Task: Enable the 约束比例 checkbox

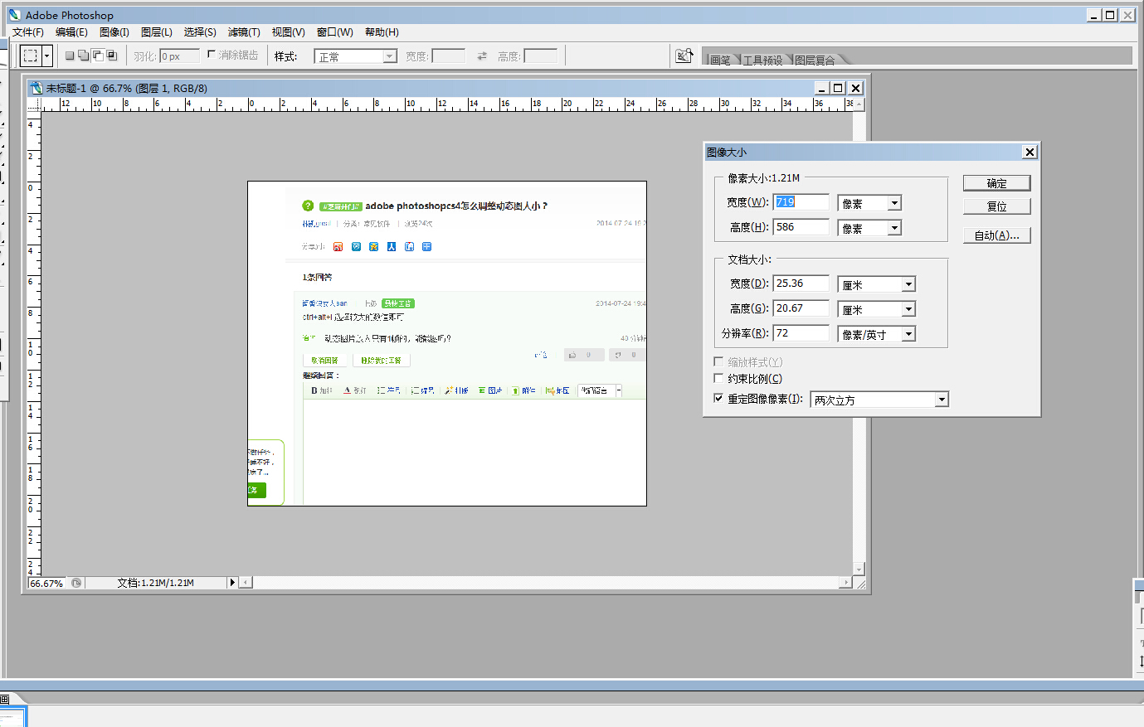Action: click(x=718, y=378)
